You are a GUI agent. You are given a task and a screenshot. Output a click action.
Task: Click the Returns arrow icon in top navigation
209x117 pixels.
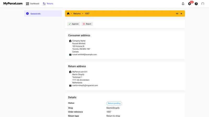44,4
